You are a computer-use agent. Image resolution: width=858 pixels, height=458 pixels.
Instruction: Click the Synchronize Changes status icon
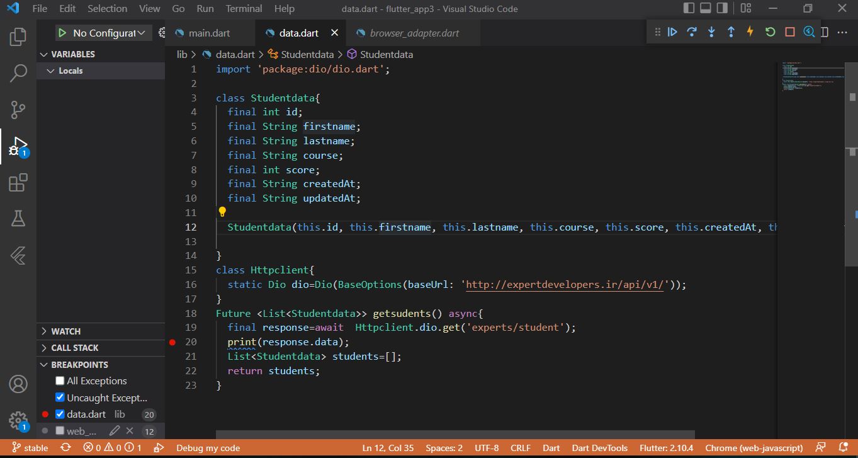tap(65, 448)
